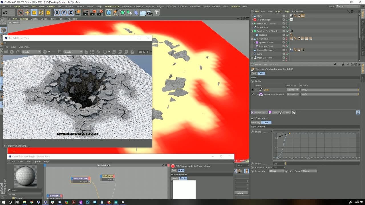
Task: Switch to the Layer tab under Curve
Action: click(266, 122)
